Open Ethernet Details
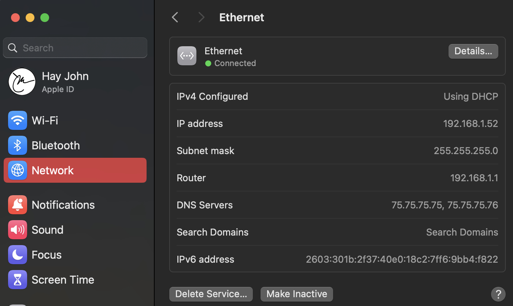Image resolution: width=513 pixels, height=306 pixels. tap(473, 51)
